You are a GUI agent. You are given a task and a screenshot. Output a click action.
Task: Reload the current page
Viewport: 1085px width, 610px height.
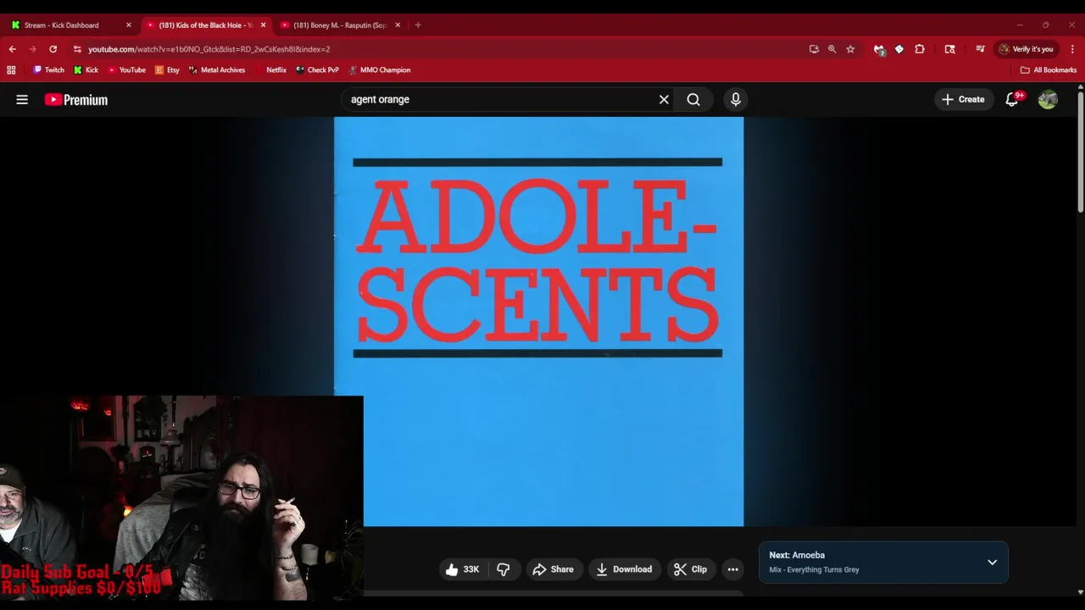coord(53,49)
